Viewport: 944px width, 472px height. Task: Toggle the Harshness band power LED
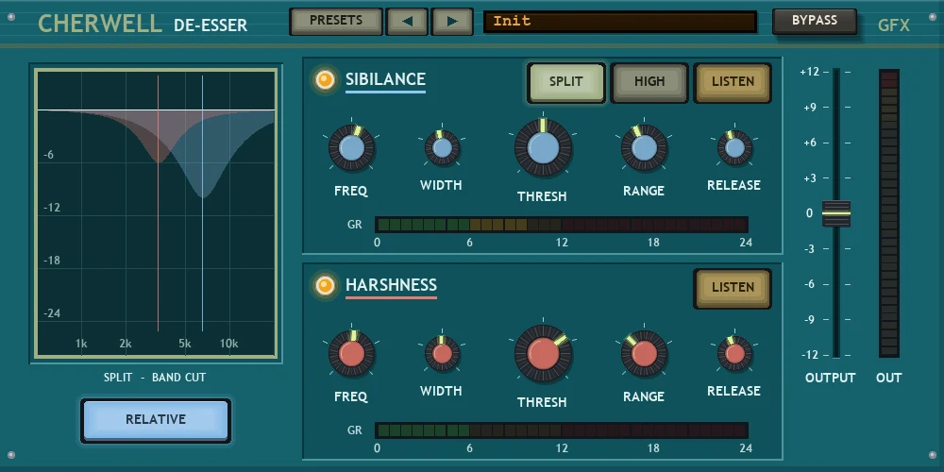pyautogui.click(x=325, y=285)
